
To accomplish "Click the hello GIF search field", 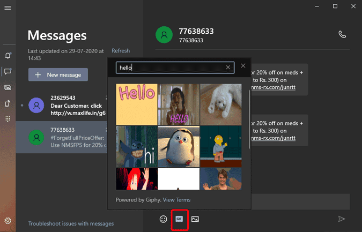I will tap(175, 68).
